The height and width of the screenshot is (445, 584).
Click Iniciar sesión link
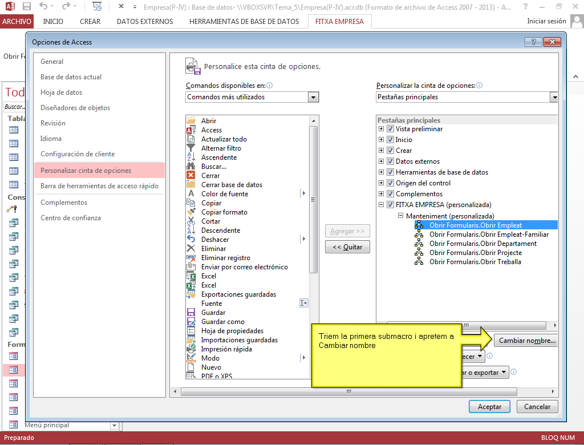(546, 21)
